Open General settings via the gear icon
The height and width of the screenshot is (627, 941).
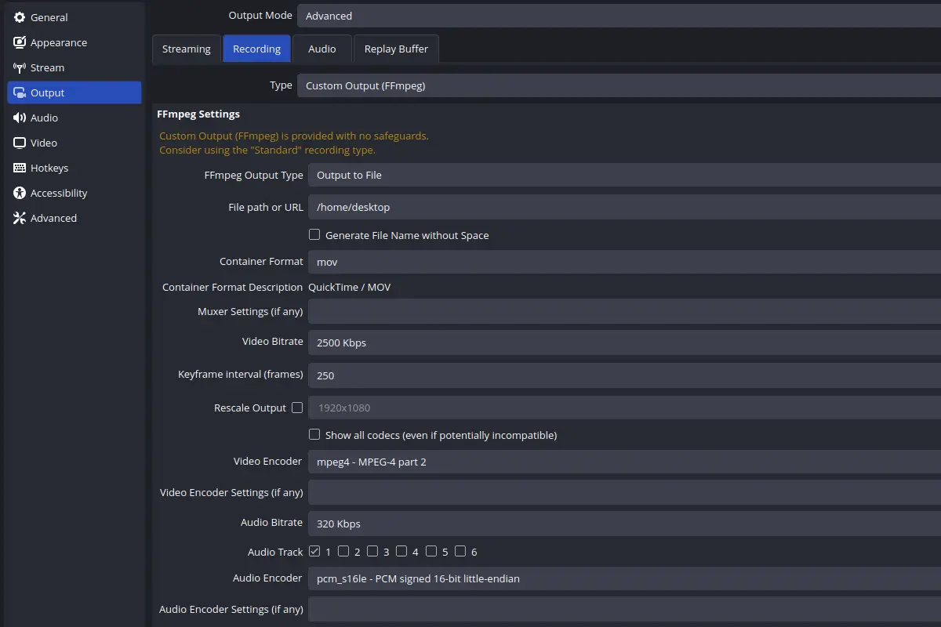point(18,16)
